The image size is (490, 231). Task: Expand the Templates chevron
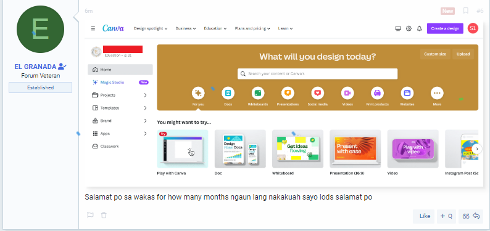click(x=145, y=108)
